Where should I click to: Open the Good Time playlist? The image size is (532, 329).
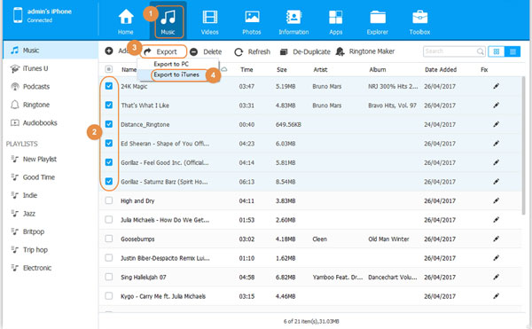pyautogui.click(x=51, y=177)
